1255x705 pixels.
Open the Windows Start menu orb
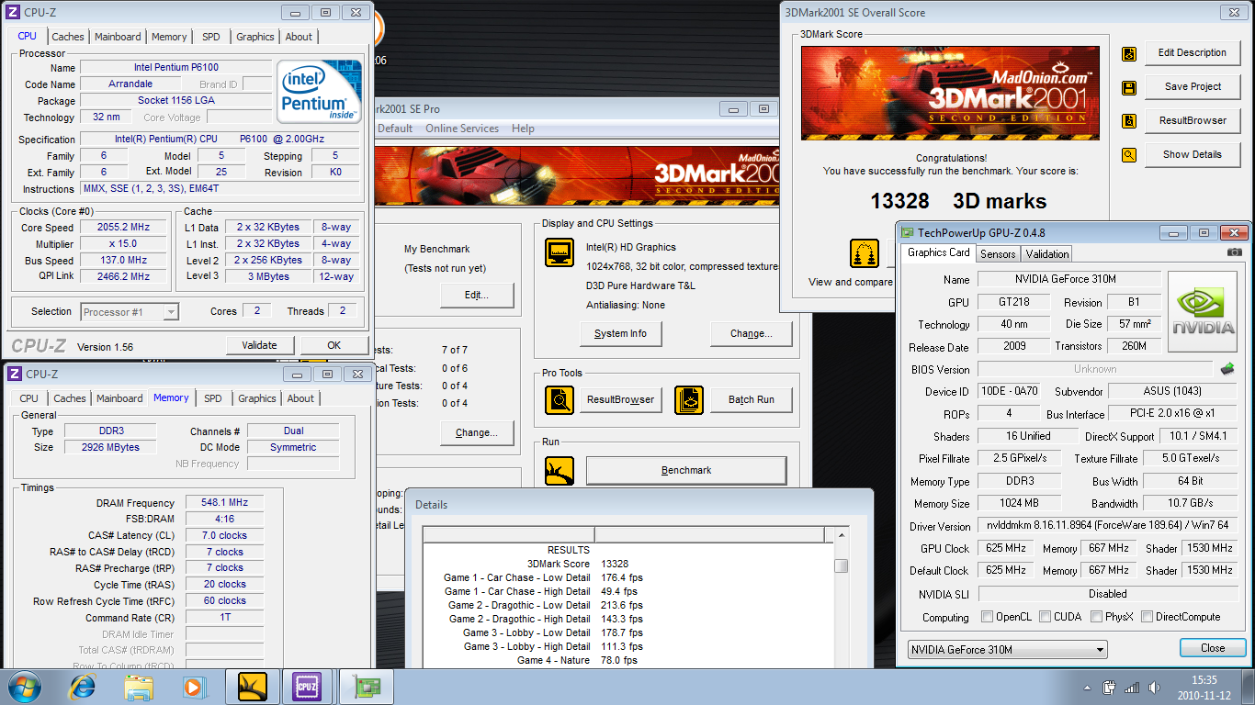pyautogui.click(x=25, y=687)
